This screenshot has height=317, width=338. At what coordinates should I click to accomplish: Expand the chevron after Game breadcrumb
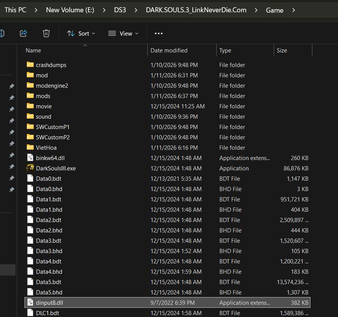tap(294, 10)
